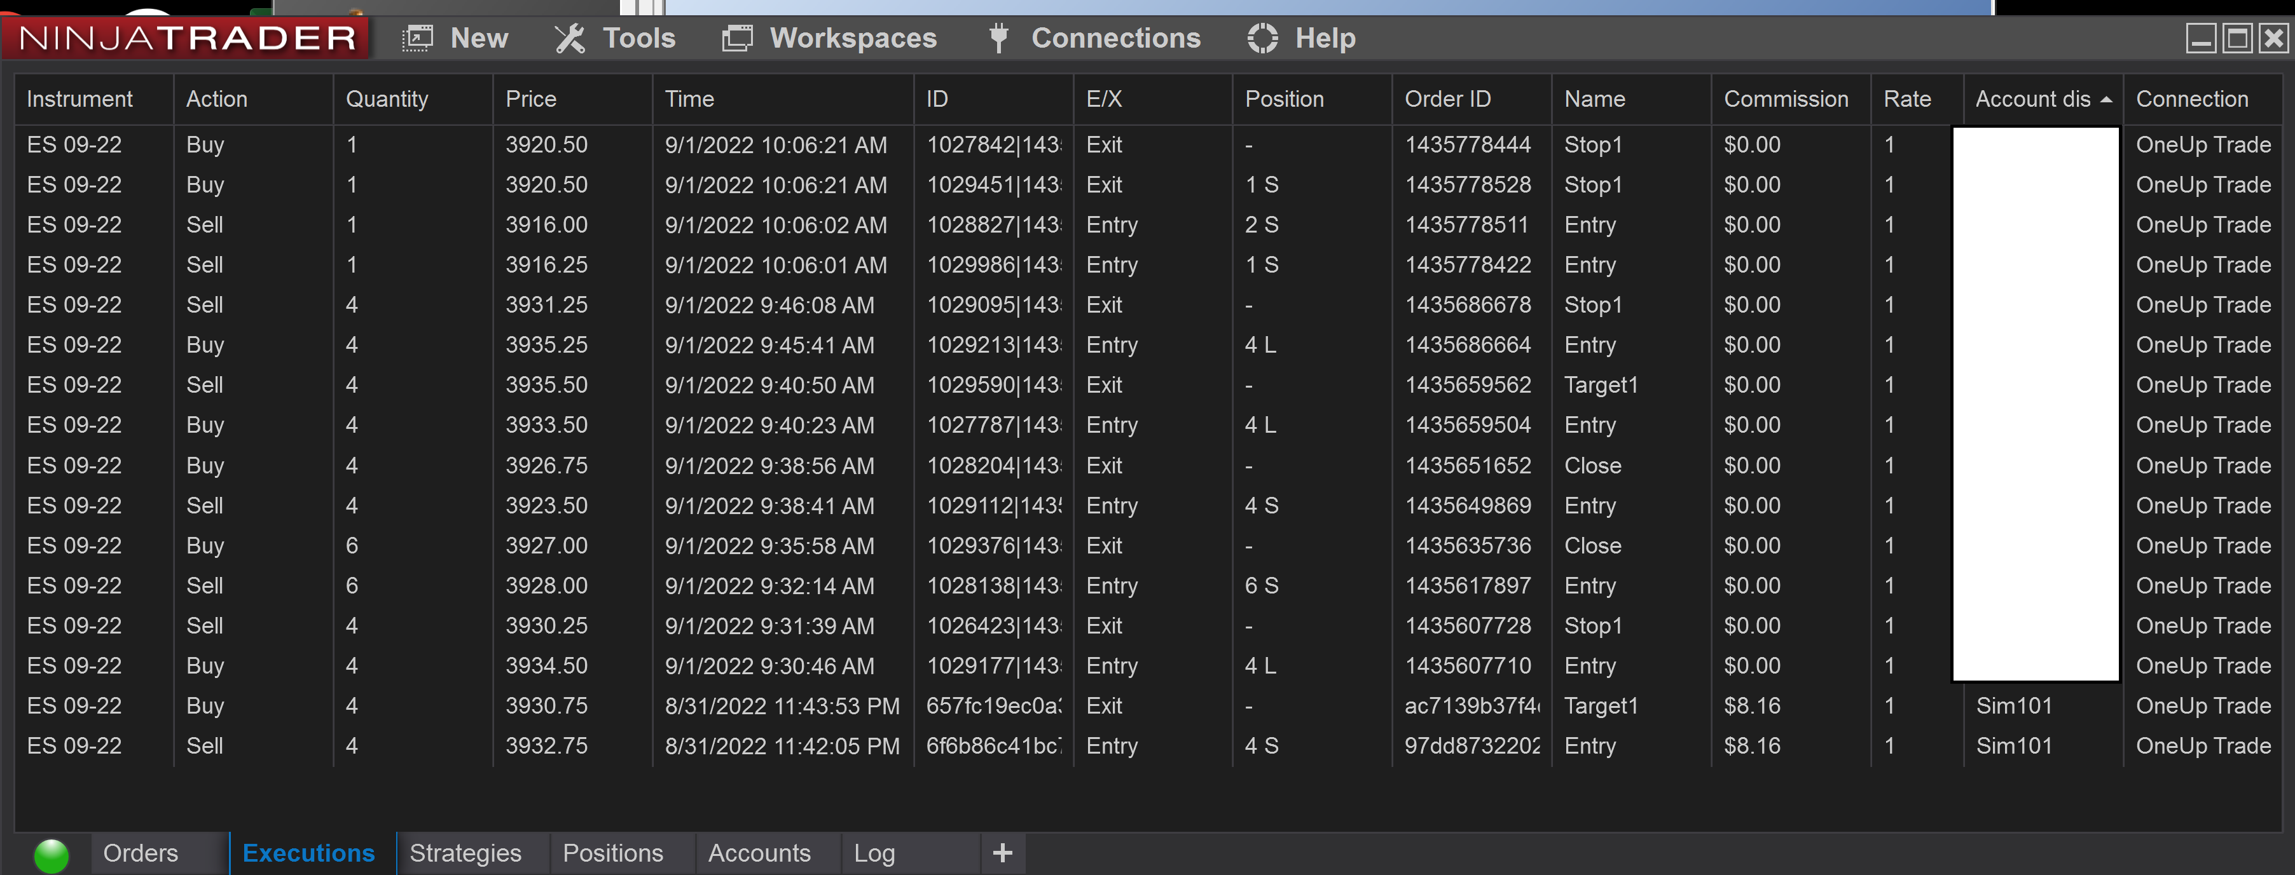Sort by Commission column header
Viewport: 2295px width, 875px height.
tap(1790, 98)
